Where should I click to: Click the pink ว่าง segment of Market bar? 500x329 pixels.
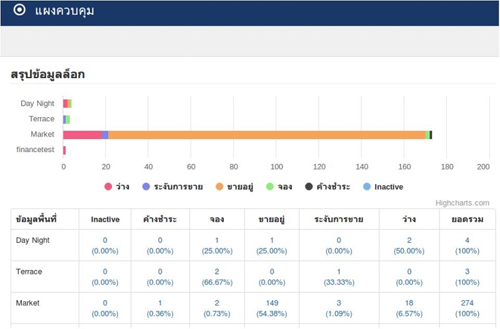(82, 134)
